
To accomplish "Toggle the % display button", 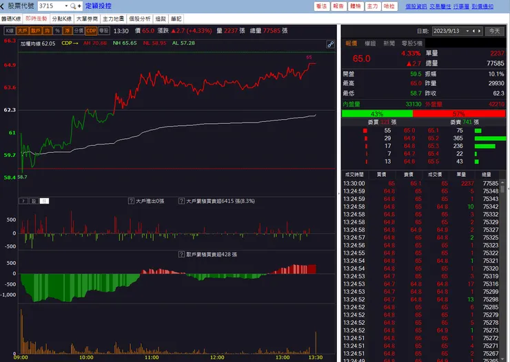I will [x=58, y=30].
